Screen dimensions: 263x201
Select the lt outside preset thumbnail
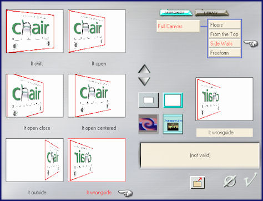(34, 160)
